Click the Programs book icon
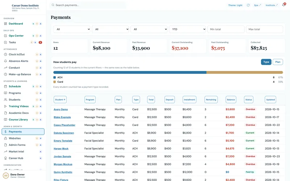Screen dimensions: 290x181 5,93
